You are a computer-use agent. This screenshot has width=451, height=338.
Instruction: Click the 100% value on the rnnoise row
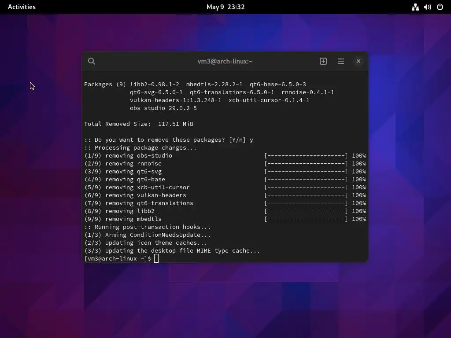pos(359,164)
